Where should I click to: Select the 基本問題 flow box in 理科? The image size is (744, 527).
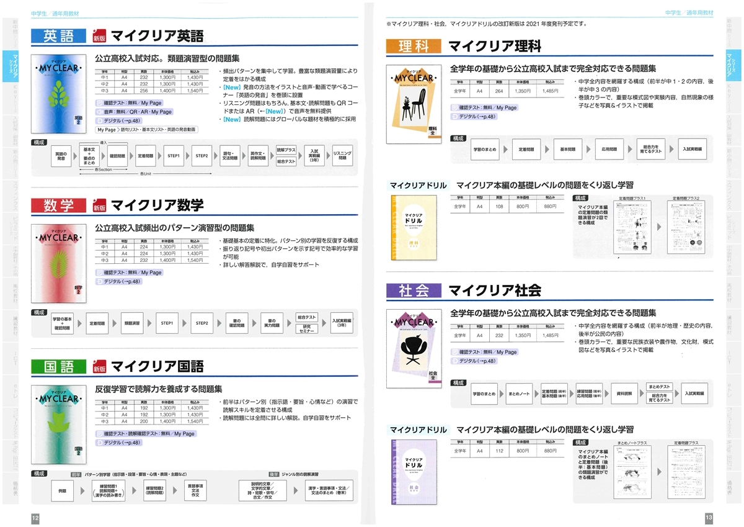pyautogui.click(x=567, y=150)
